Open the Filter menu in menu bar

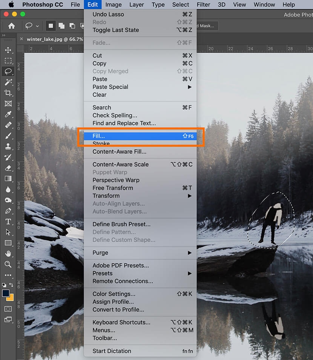pyautogui.click(x=203, y=5)
